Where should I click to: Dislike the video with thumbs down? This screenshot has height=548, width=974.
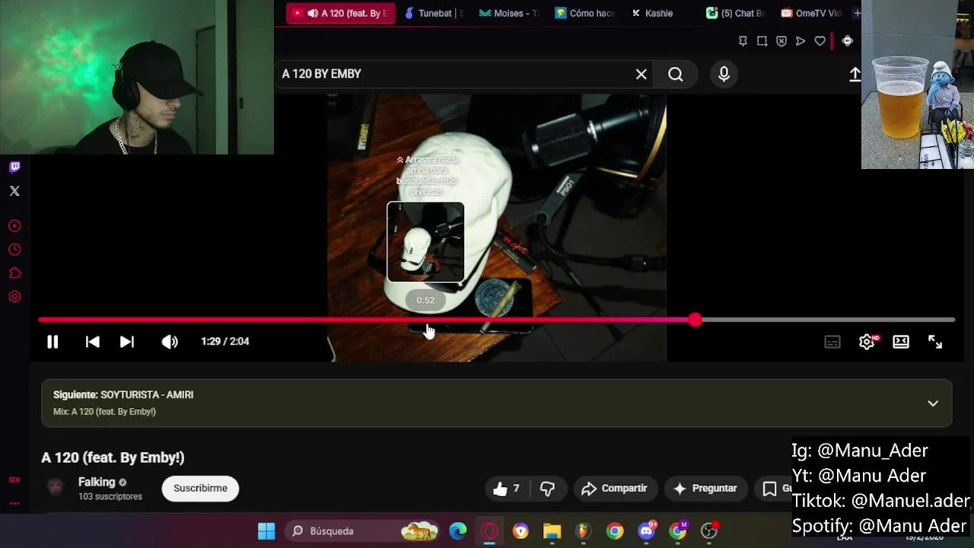click(547, 489)
